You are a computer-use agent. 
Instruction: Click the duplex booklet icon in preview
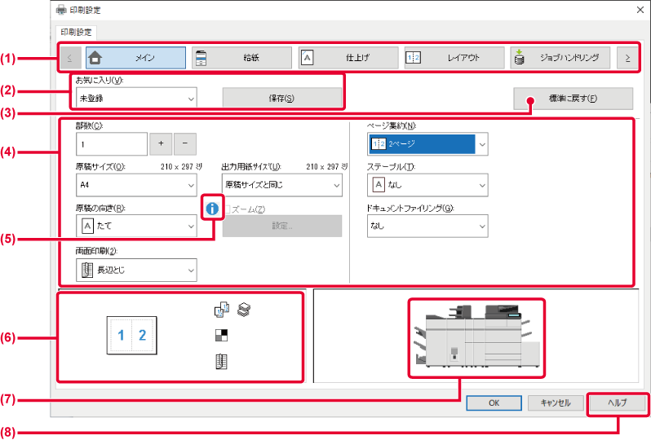(221, 362)
